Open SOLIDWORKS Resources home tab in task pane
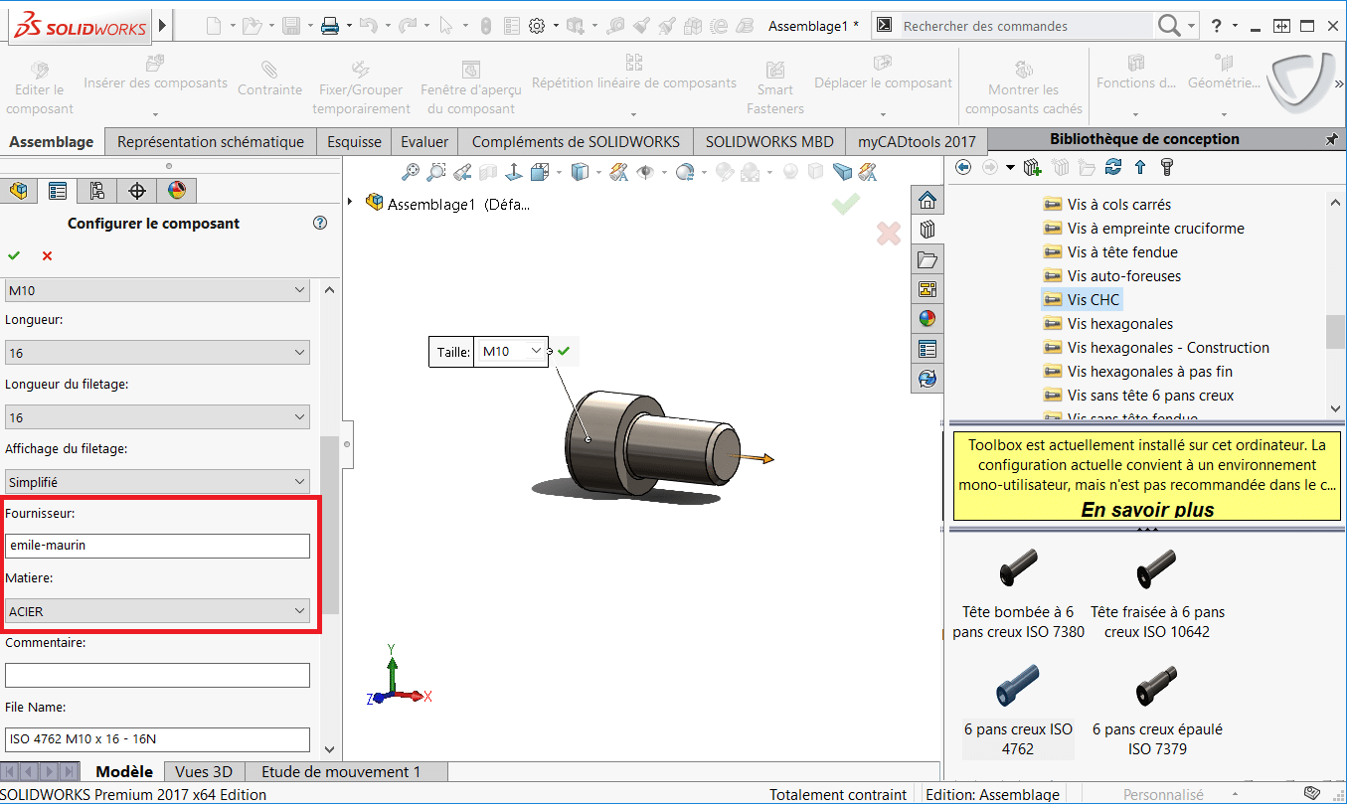This screenshot has width=1347, height=804. (927, 199)
